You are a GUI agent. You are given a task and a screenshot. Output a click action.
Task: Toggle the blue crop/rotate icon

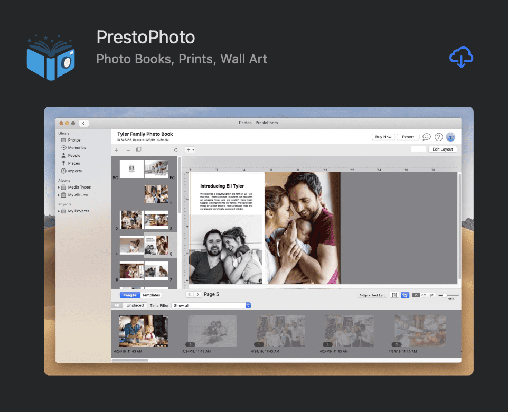click(405, 295)
